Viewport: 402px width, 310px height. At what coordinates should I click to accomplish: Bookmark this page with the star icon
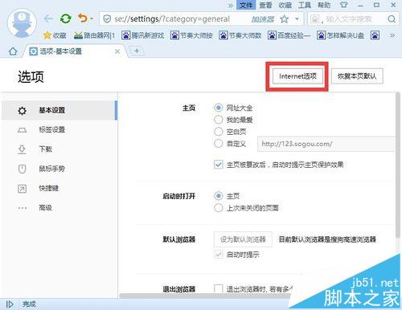tap(284, 19)
